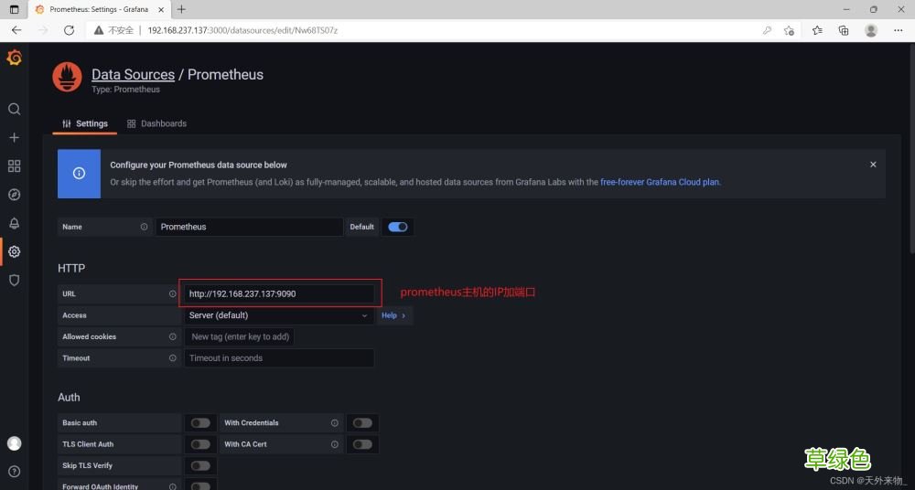The width and height of the screenshot is (915, 490).
Task: Click the Timeout in seconds field
Action: click(279, 358)
